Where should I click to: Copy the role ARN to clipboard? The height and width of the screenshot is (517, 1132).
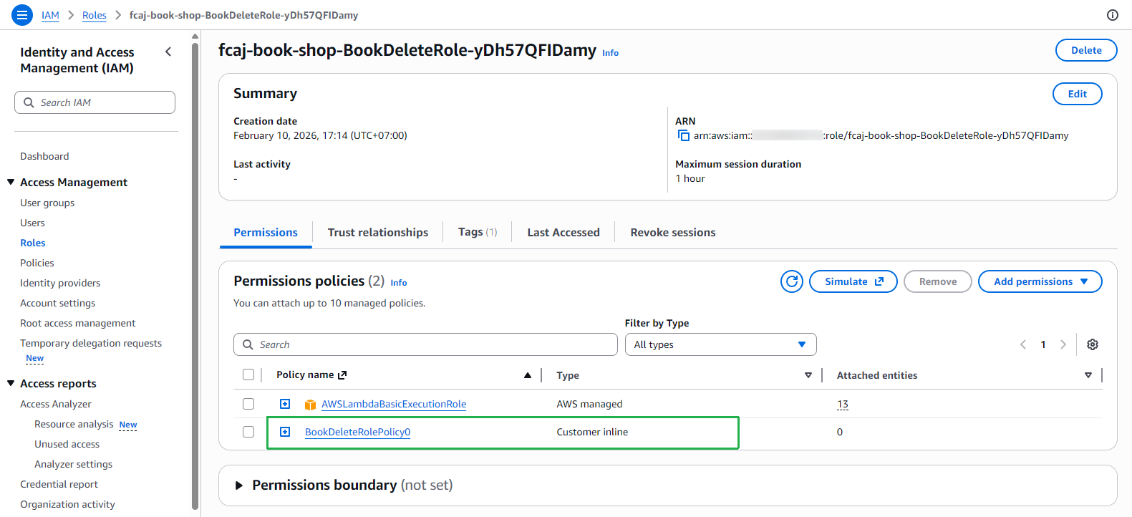point(684,135)
